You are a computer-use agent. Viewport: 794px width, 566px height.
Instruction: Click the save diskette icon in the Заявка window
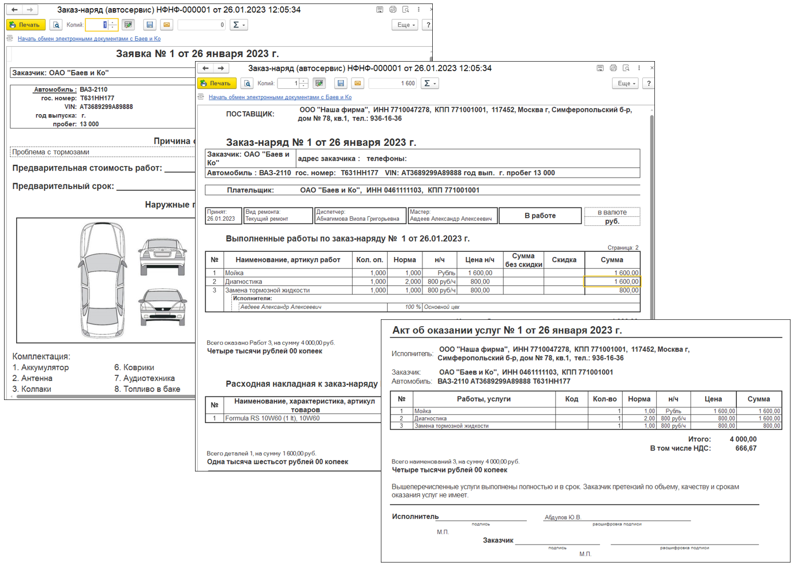tap(150, 25)
